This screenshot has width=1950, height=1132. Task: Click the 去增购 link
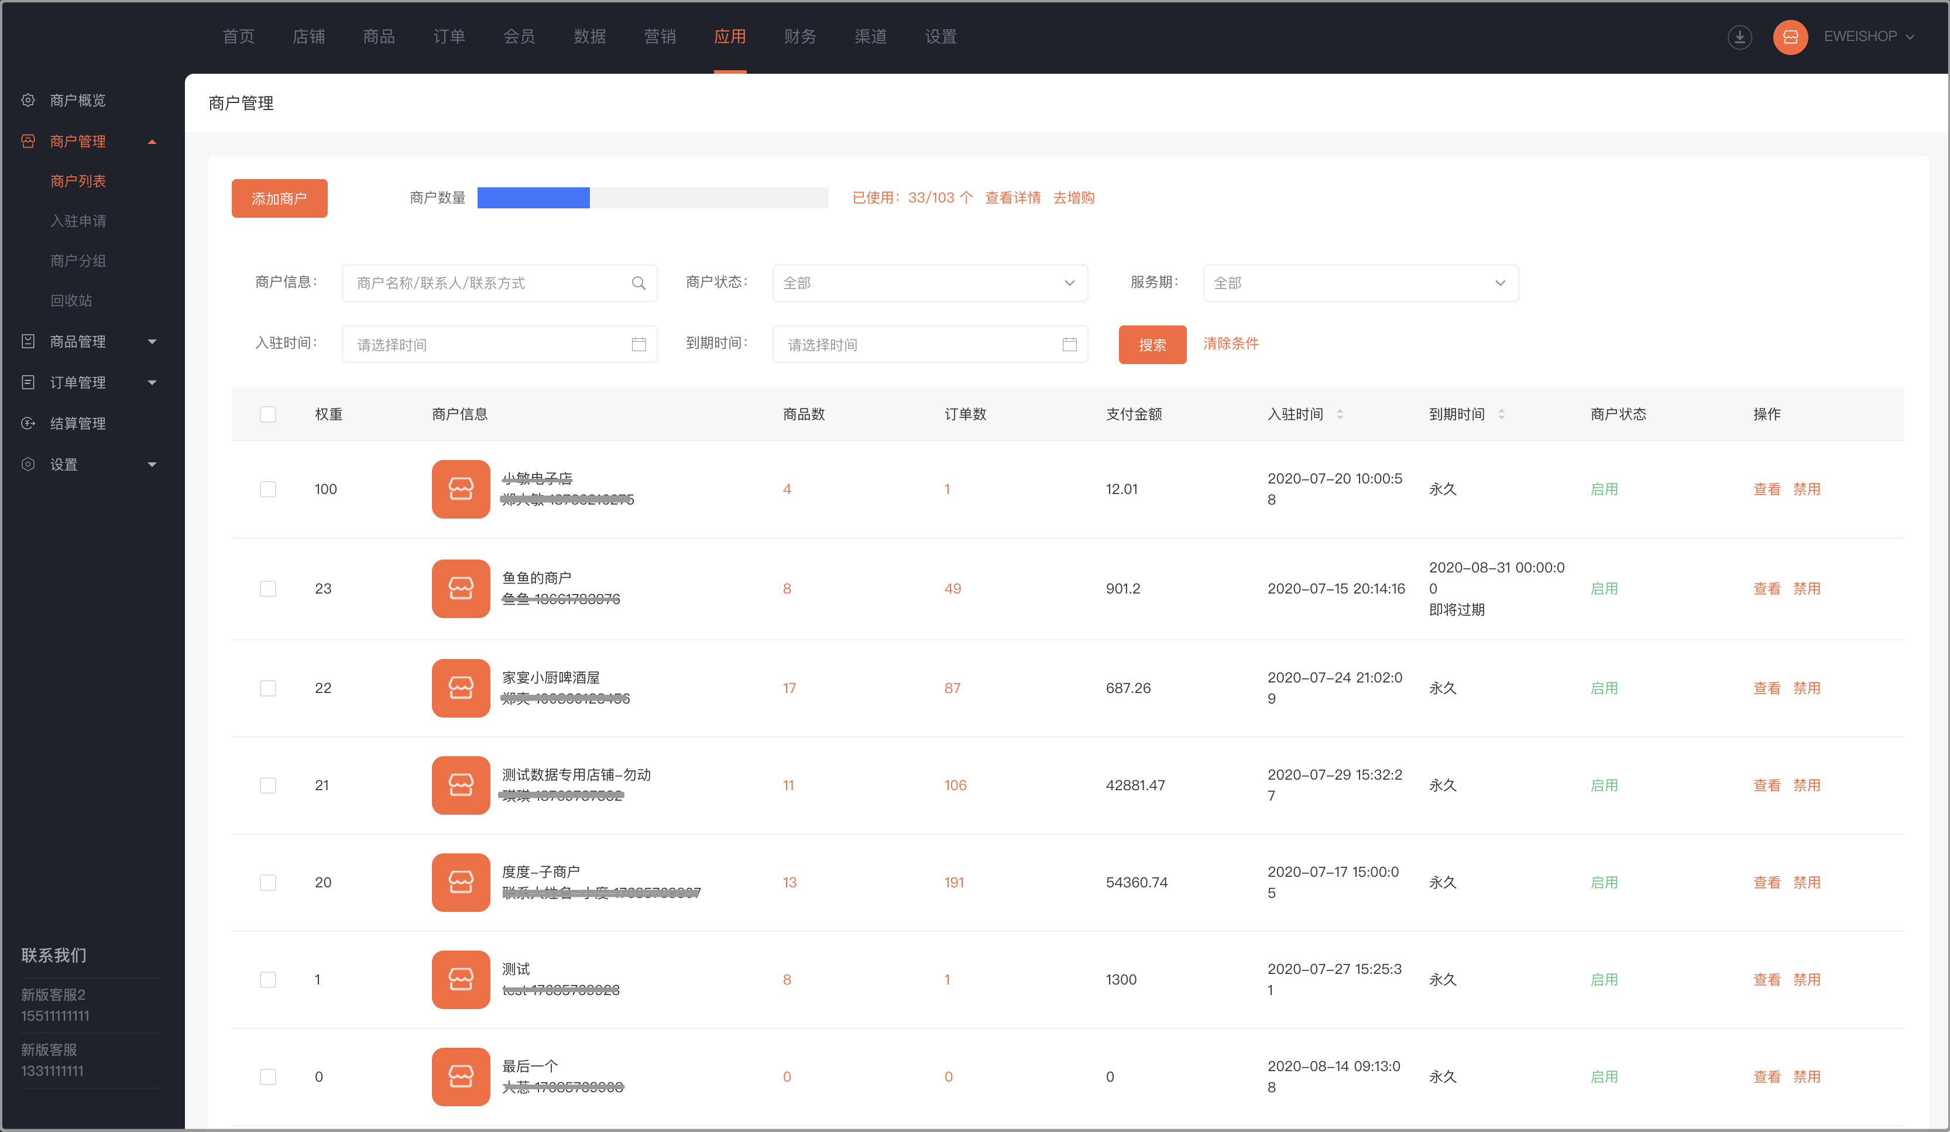[1073, 198]
